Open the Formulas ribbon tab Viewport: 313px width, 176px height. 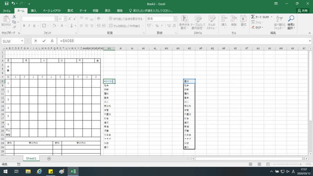click(70, 11)
